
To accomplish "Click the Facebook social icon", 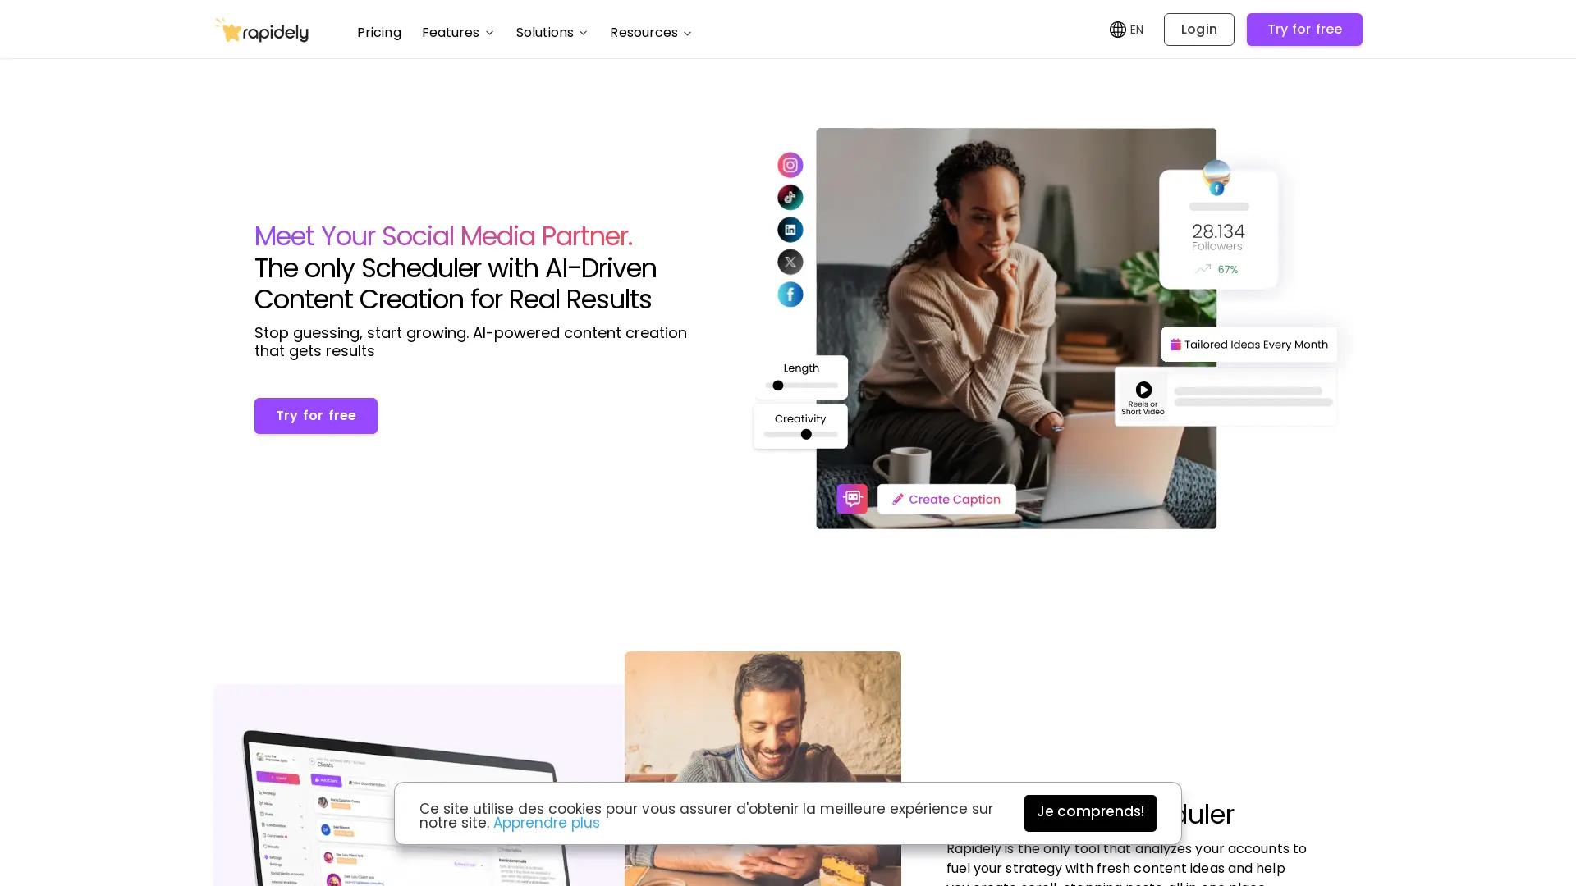I will 790,295.
